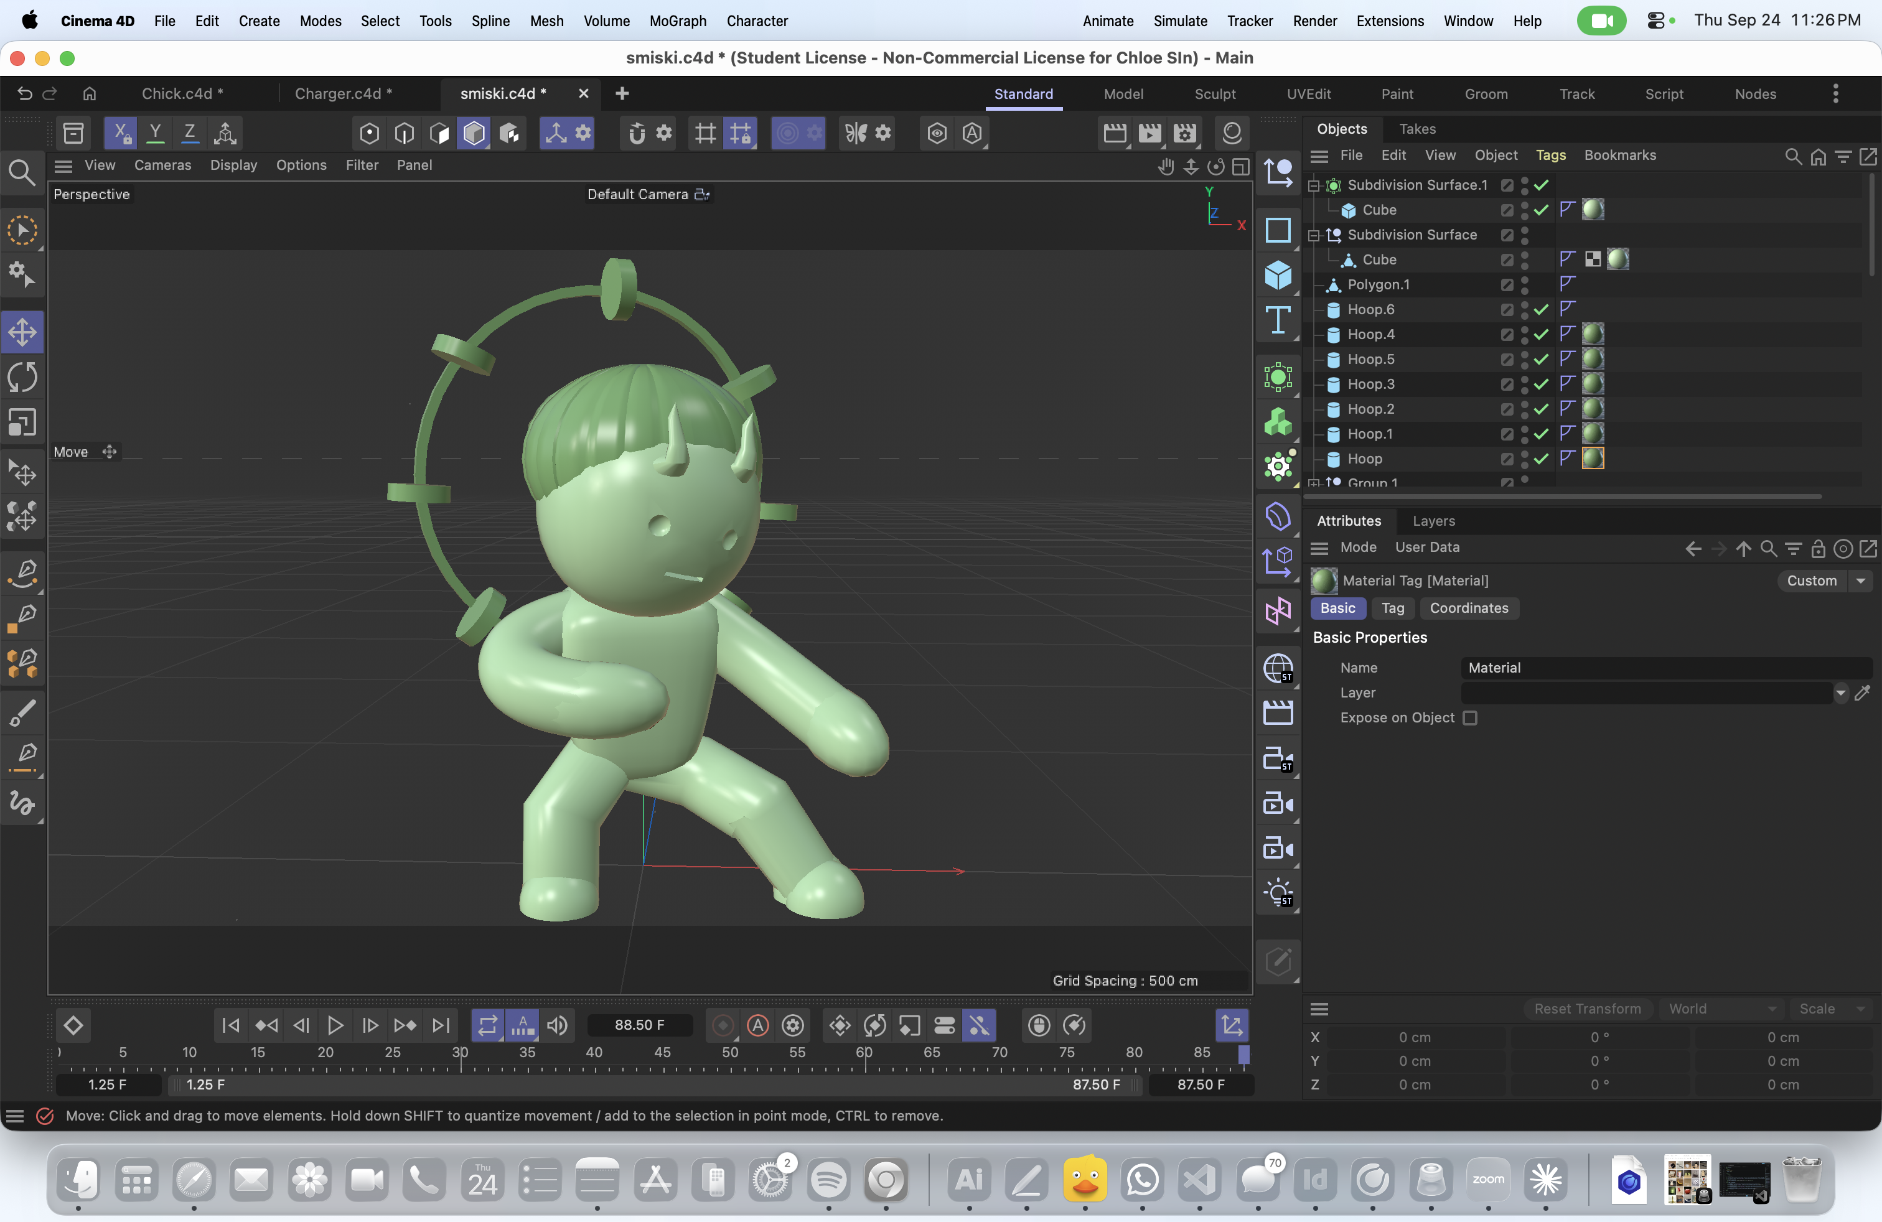This screenshot has width=1882, height=1222.
Task: Open the viewport Cameras menu
Action: click(x=163, y=166)
